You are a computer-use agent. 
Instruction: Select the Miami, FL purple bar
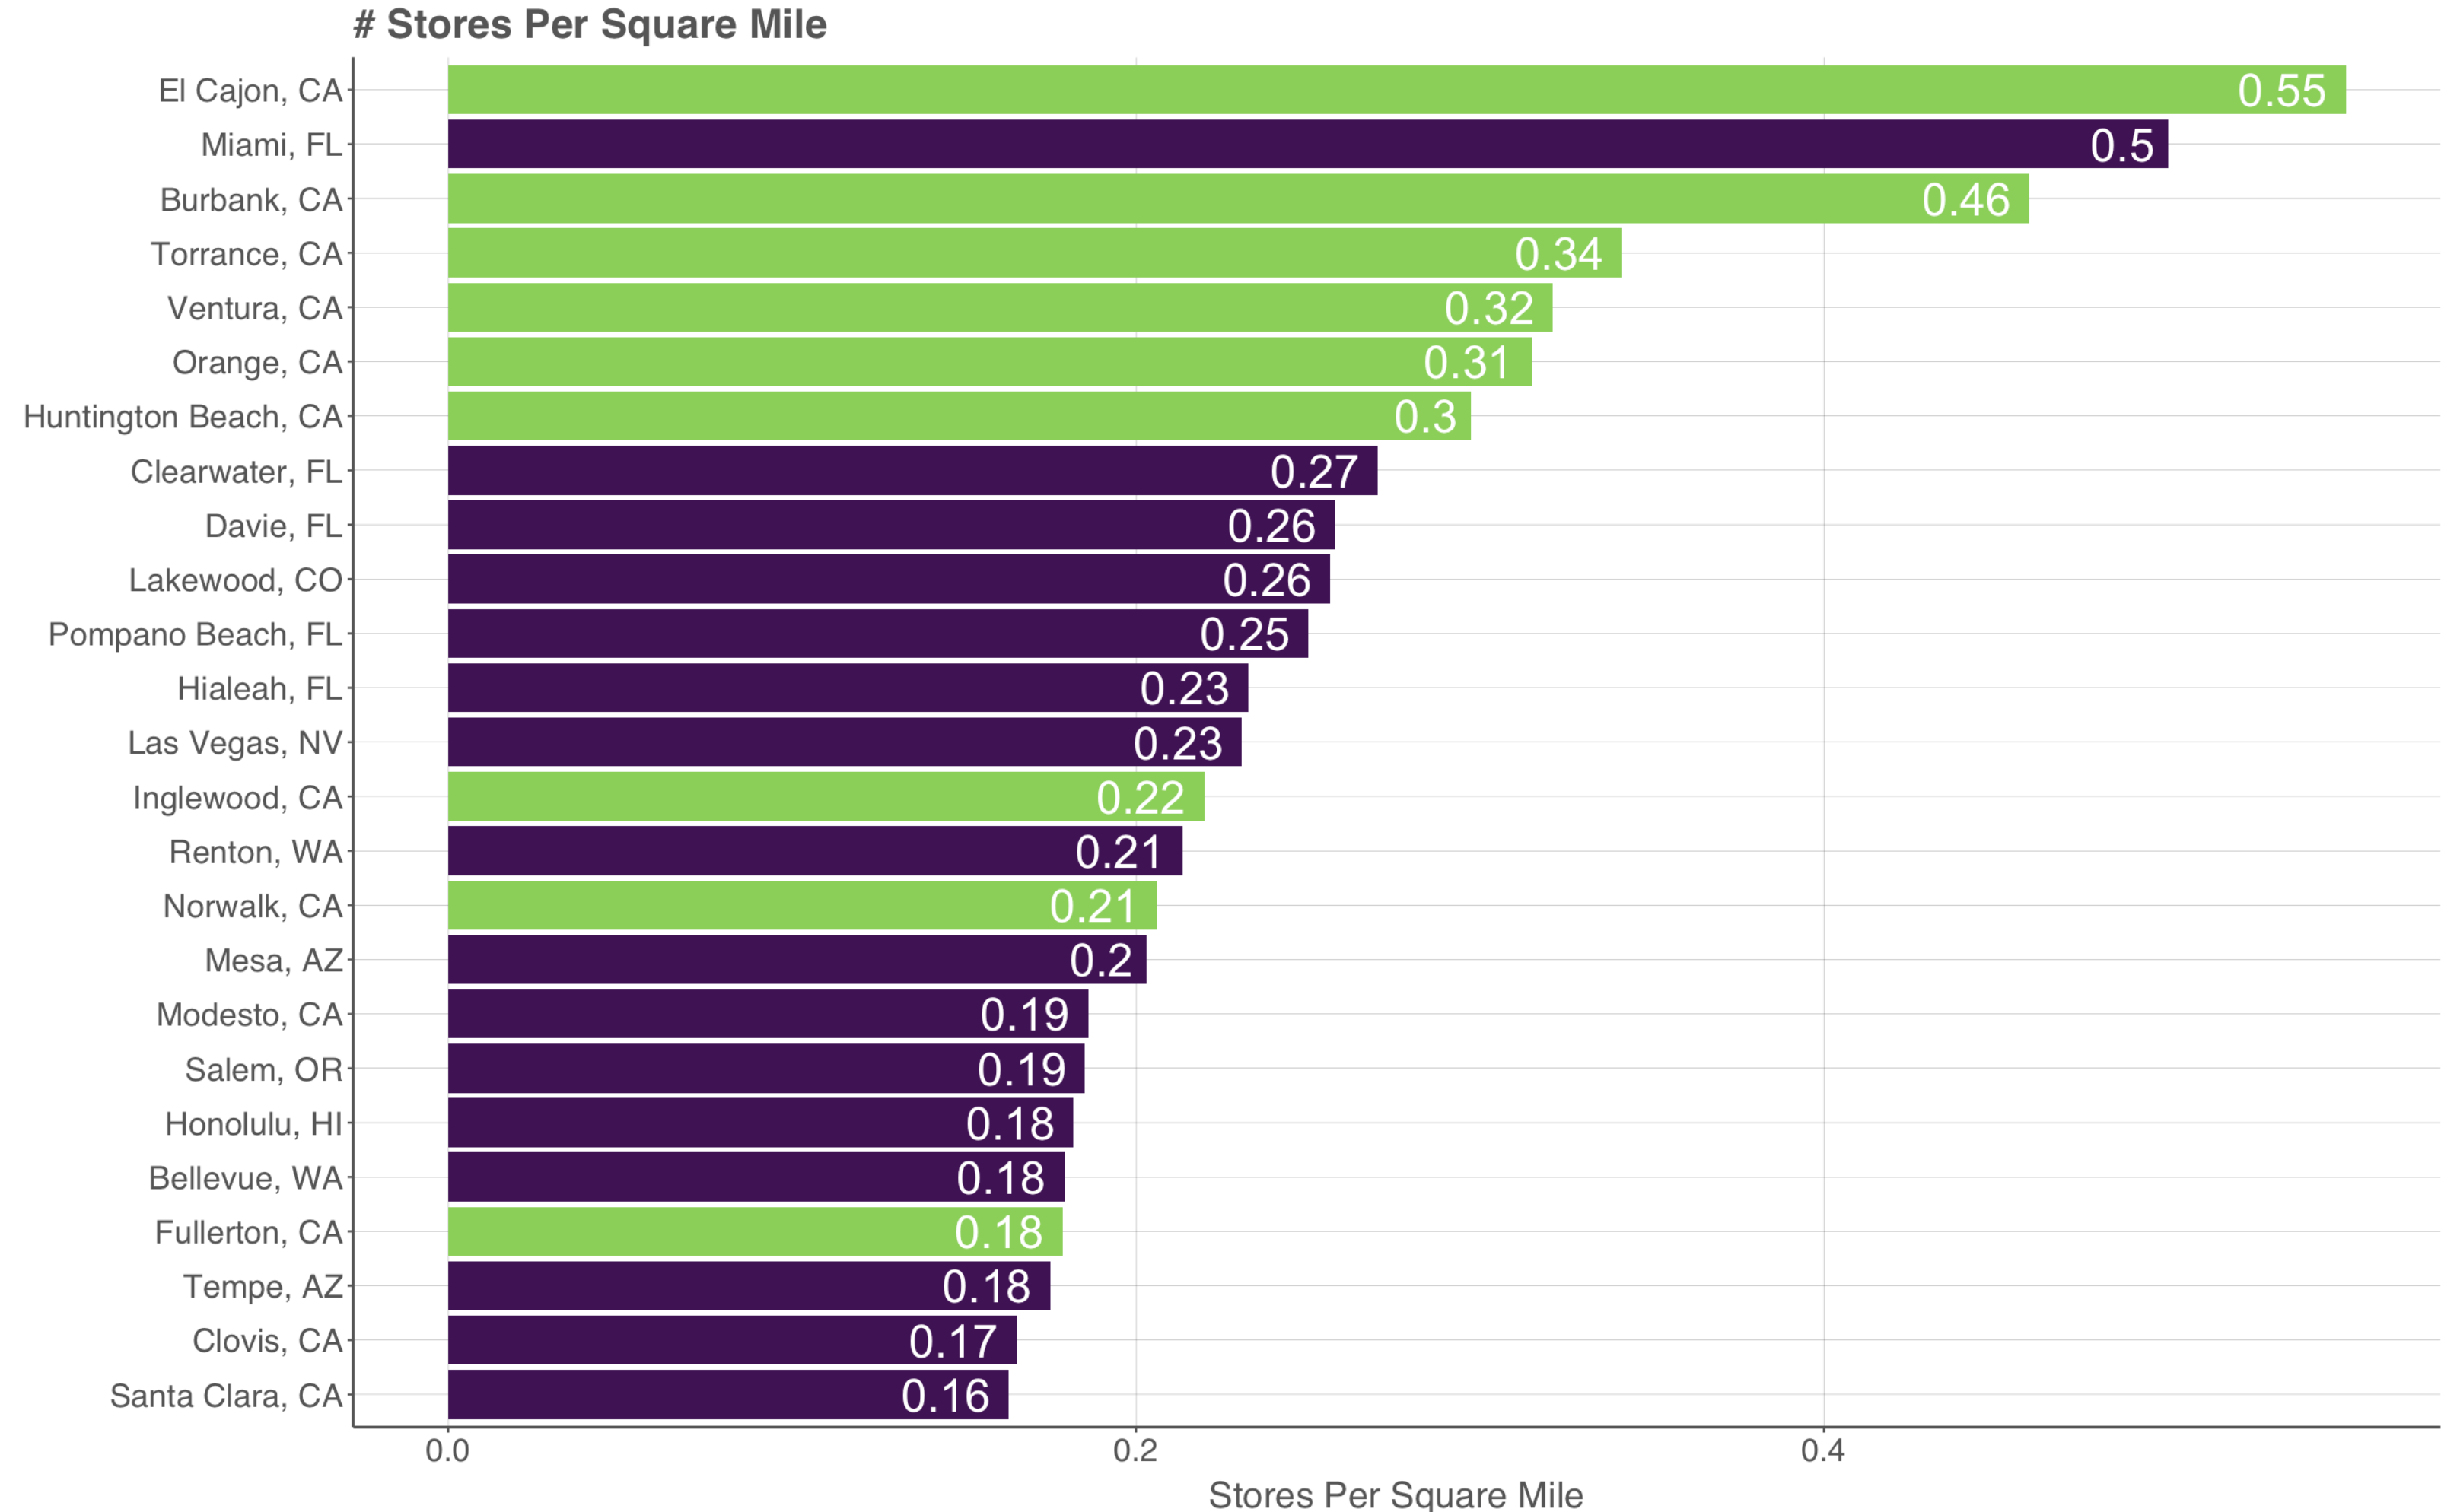tap(1306, 144)
